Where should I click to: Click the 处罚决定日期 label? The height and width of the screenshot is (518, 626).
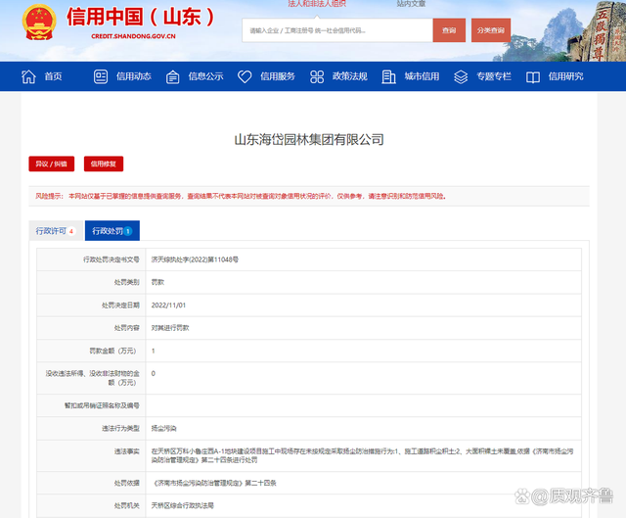120,306
